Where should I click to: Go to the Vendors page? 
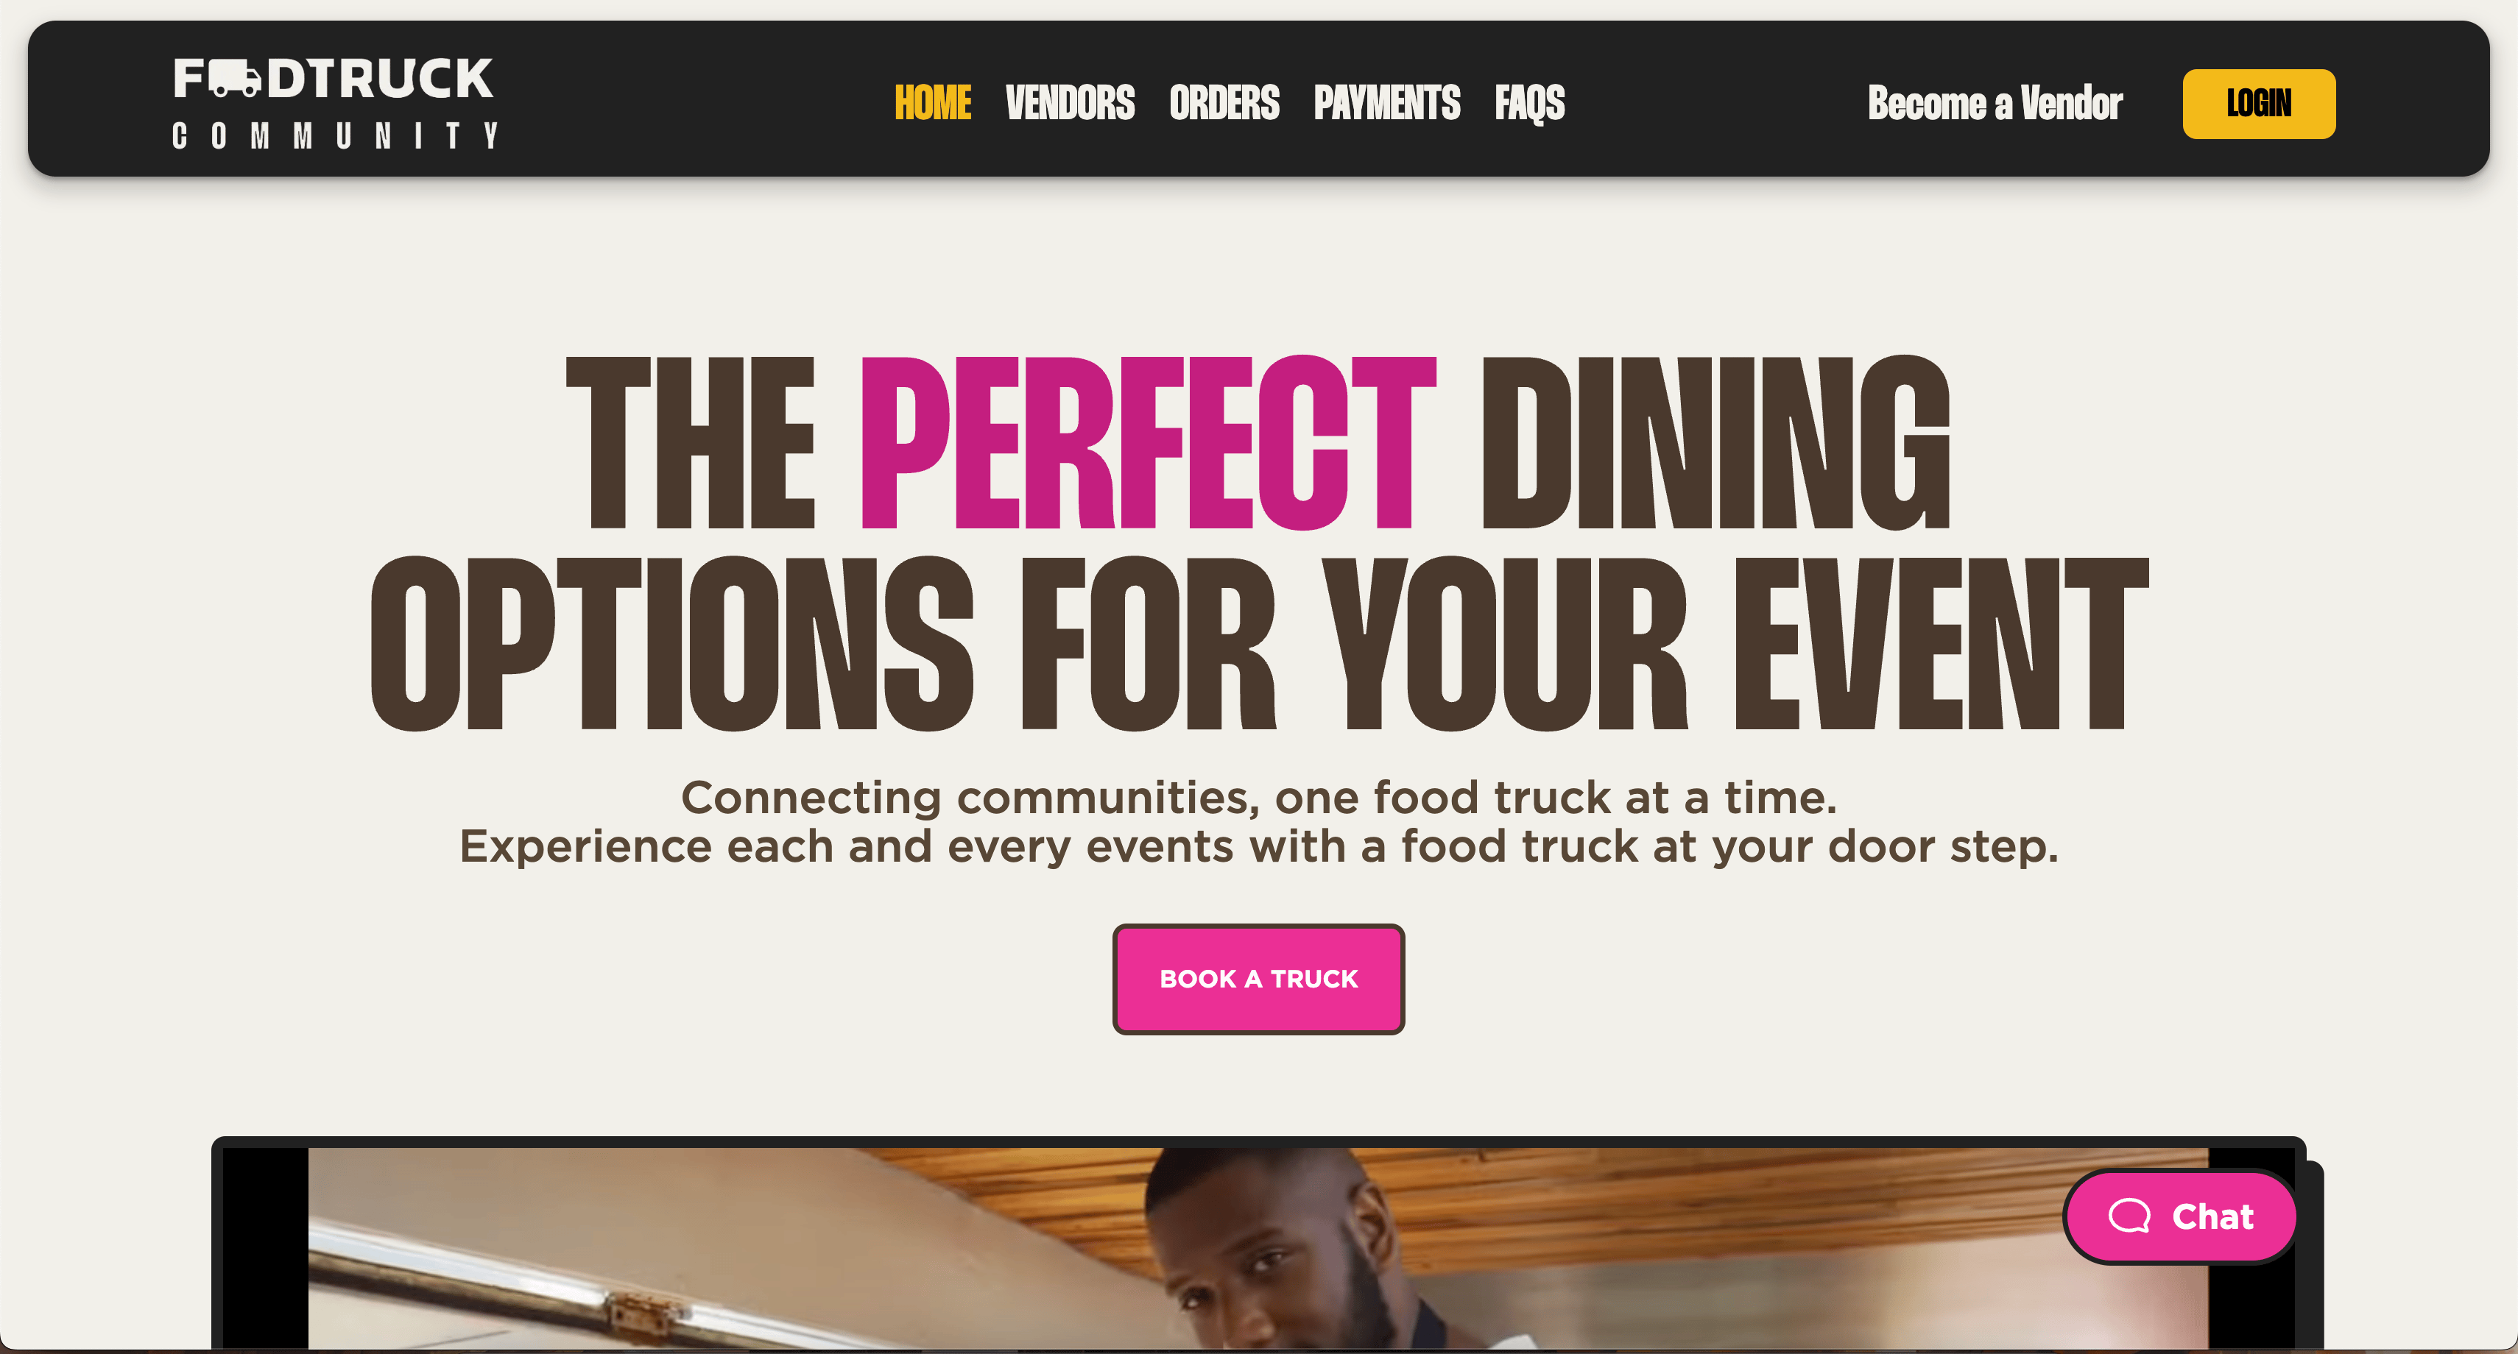coord(1071,102)
